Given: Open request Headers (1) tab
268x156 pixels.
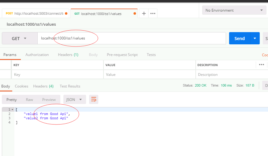Looking at the screenshot, I should [68, 55].
